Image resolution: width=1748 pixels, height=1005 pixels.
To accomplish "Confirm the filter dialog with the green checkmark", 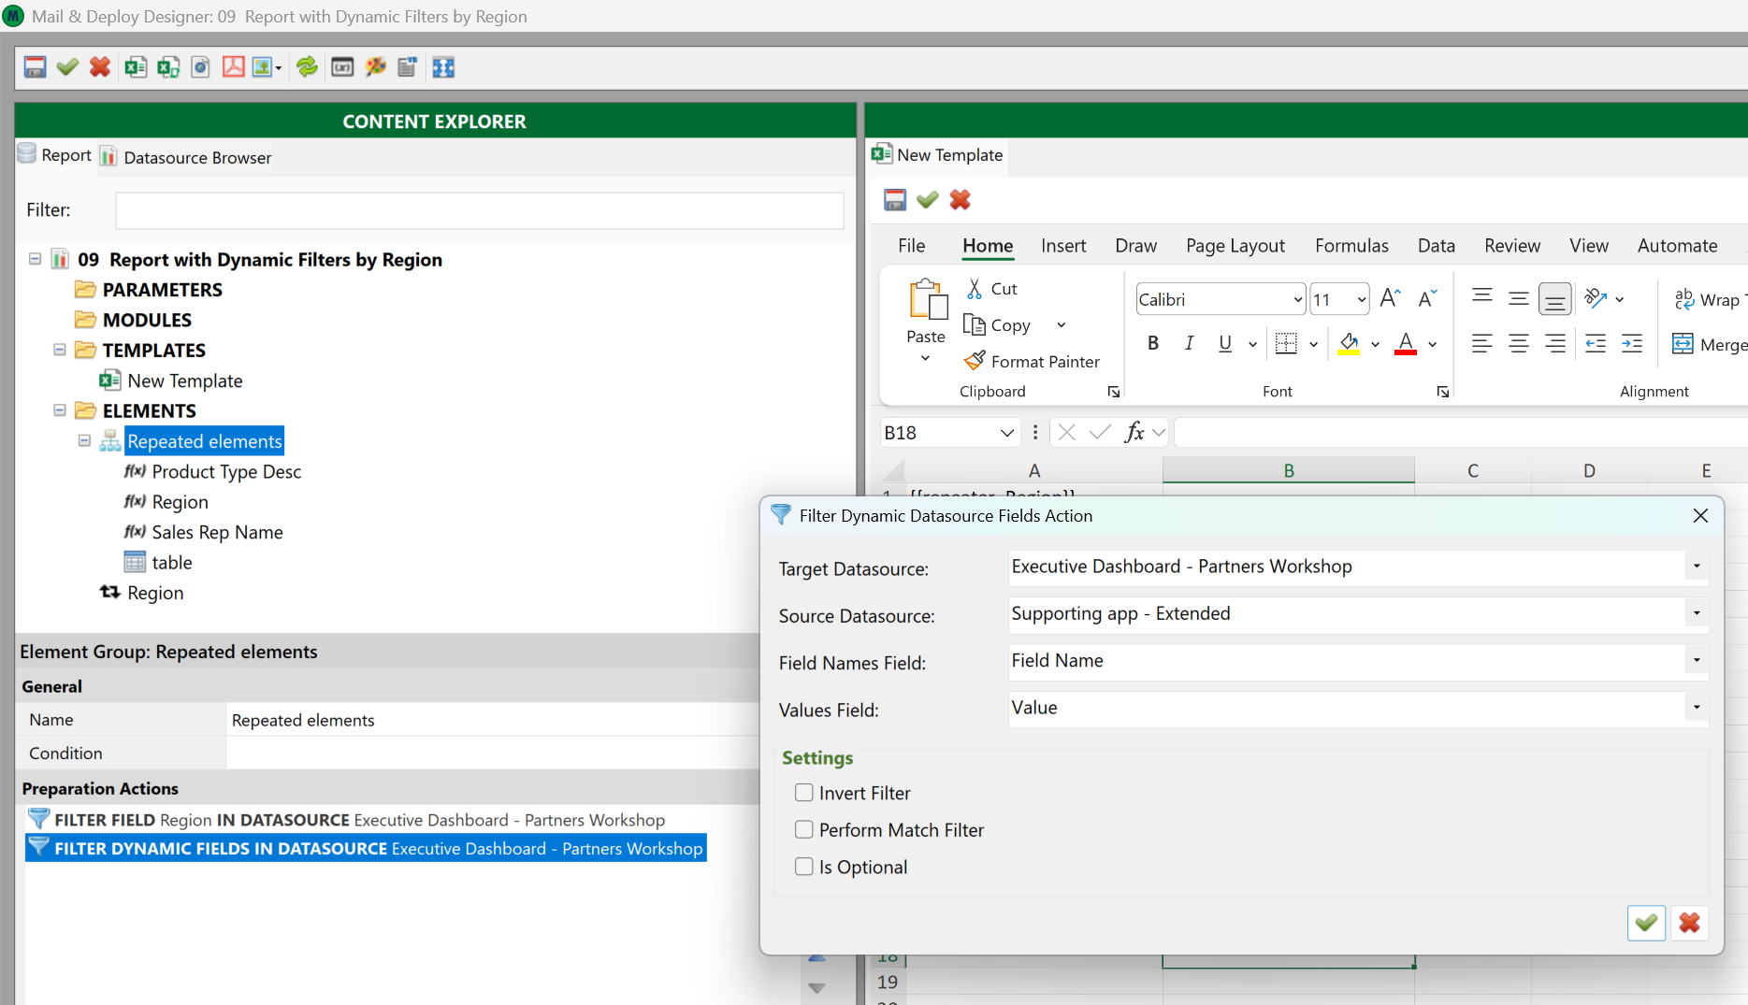I will [1645, 924].
